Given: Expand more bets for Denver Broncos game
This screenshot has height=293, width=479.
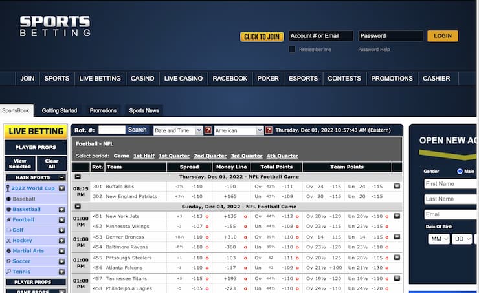Looking at the screenshot, I should pos(397,237).
